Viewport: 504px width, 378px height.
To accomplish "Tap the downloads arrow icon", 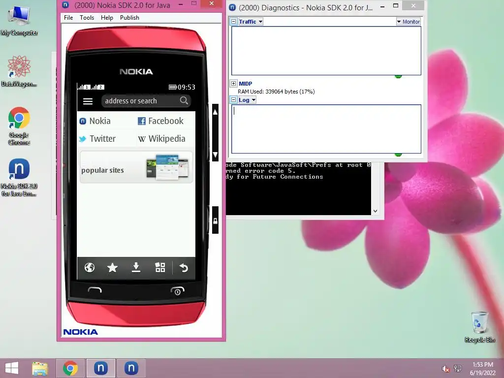I will coord(136,267).
